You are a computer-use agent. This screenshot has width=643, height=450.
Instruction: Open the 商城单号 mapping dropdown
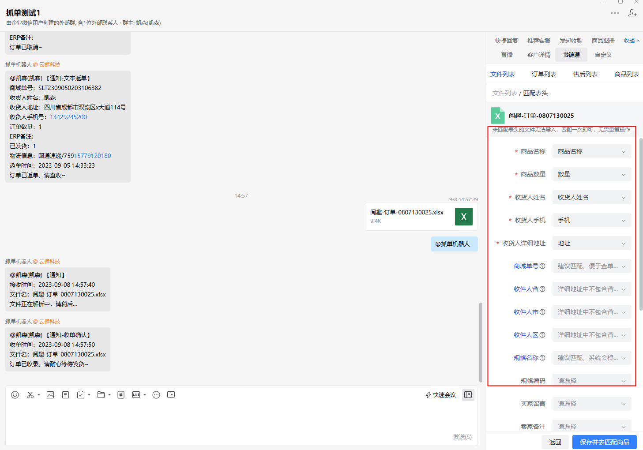click(592, 266)
